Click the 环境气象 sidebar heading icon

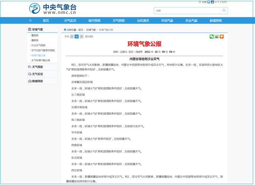coord(30,29)
